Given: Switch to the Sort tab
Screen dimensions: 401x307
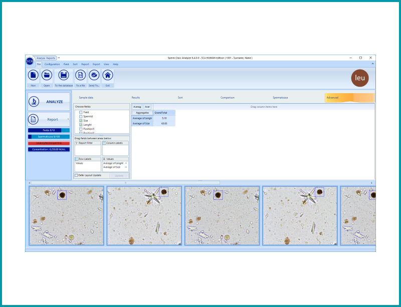Looking at the screenshot, I should click(x=180, y=98).
